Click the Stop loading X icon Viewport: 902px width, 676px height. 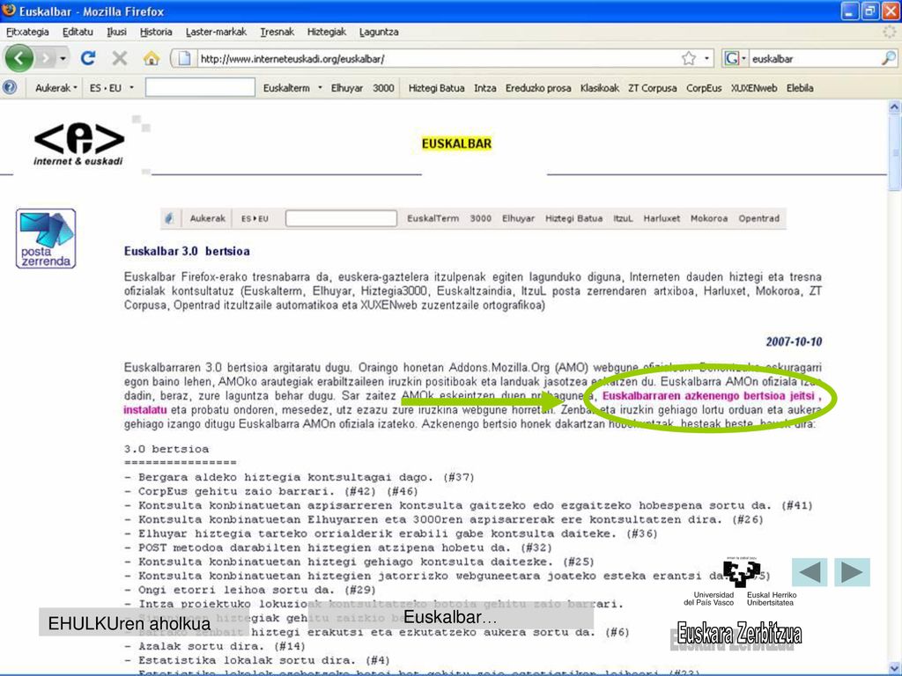pyautogui.click(x=119, y=58)
